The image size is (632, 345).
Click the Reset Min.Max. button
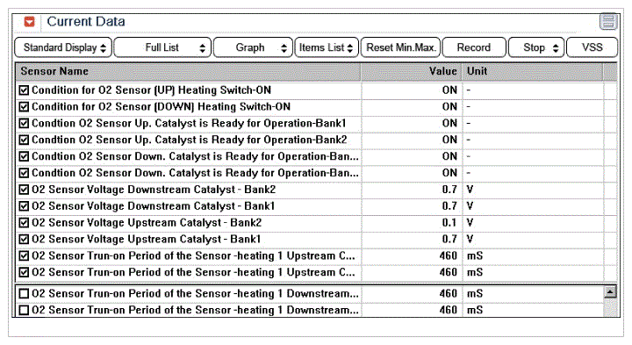400,47
